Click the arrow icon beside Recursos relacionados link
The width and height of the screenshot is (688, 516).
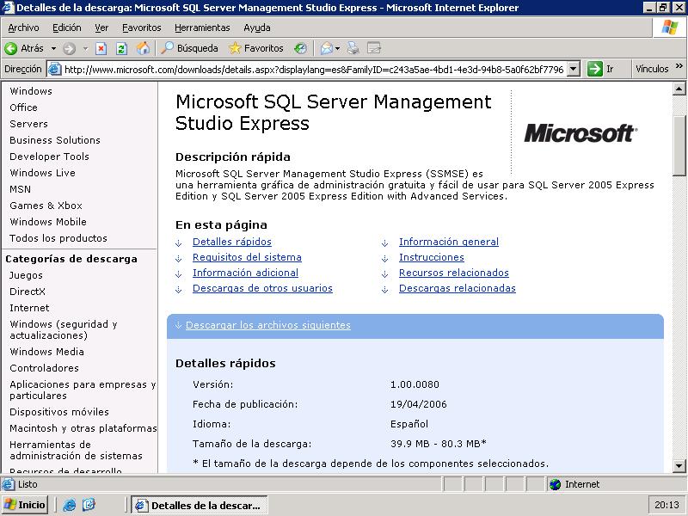coord(384,274)
